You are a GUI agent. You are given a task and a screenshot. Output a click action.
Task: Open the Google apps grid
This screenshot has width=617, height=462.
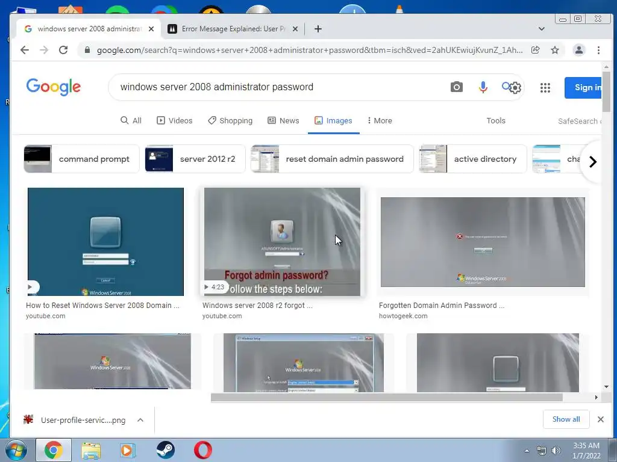coord(545,88)
